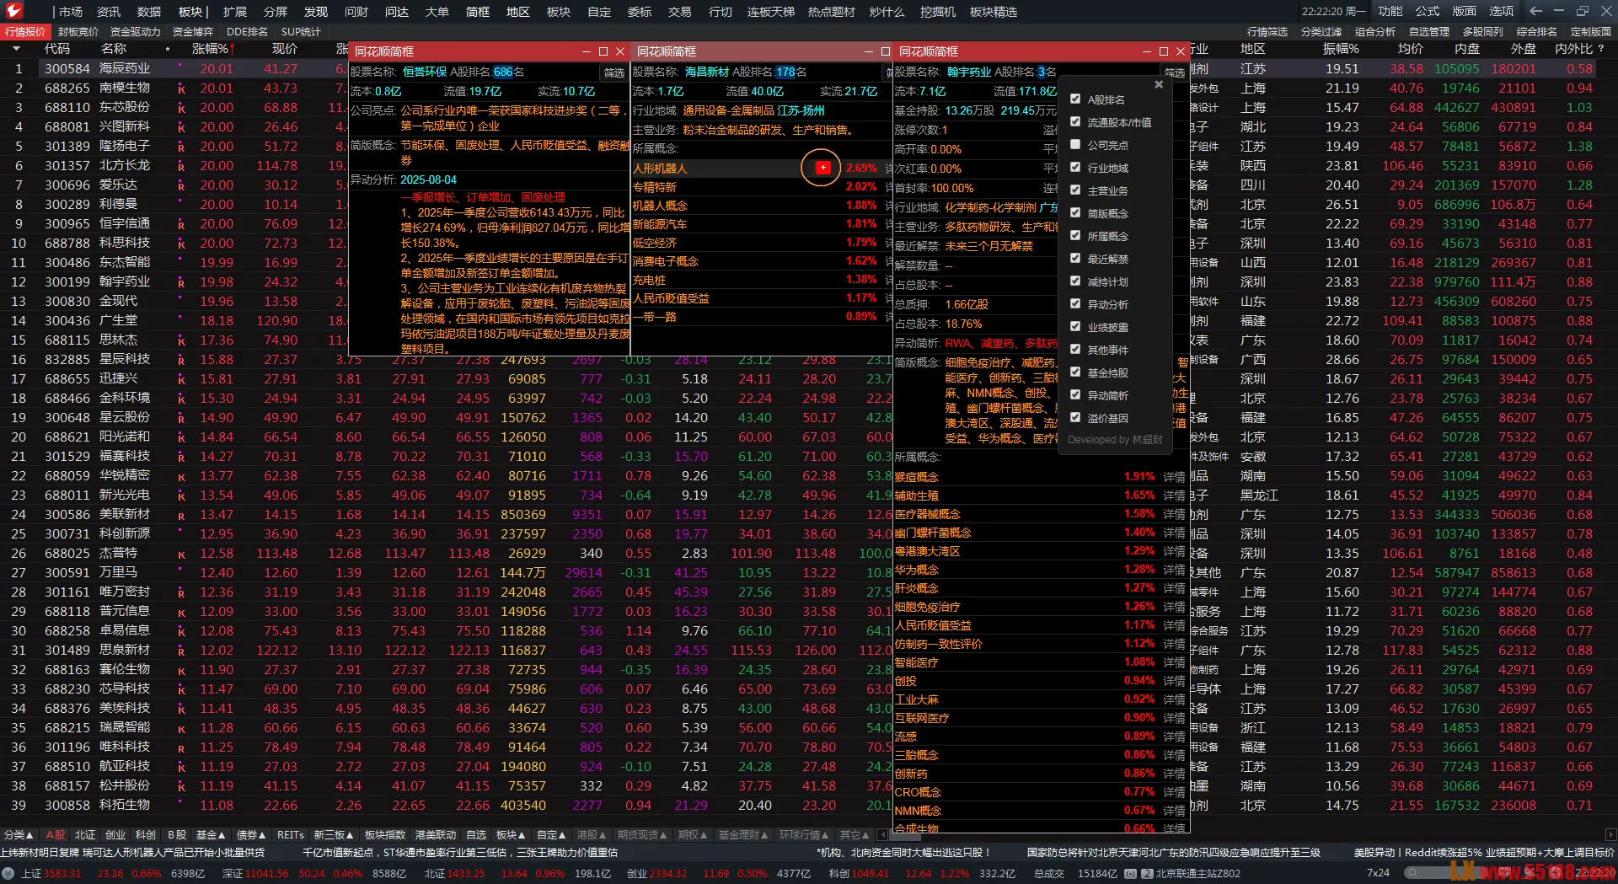
Task: Open the 公式 menu
Action: click(1428, 11)
